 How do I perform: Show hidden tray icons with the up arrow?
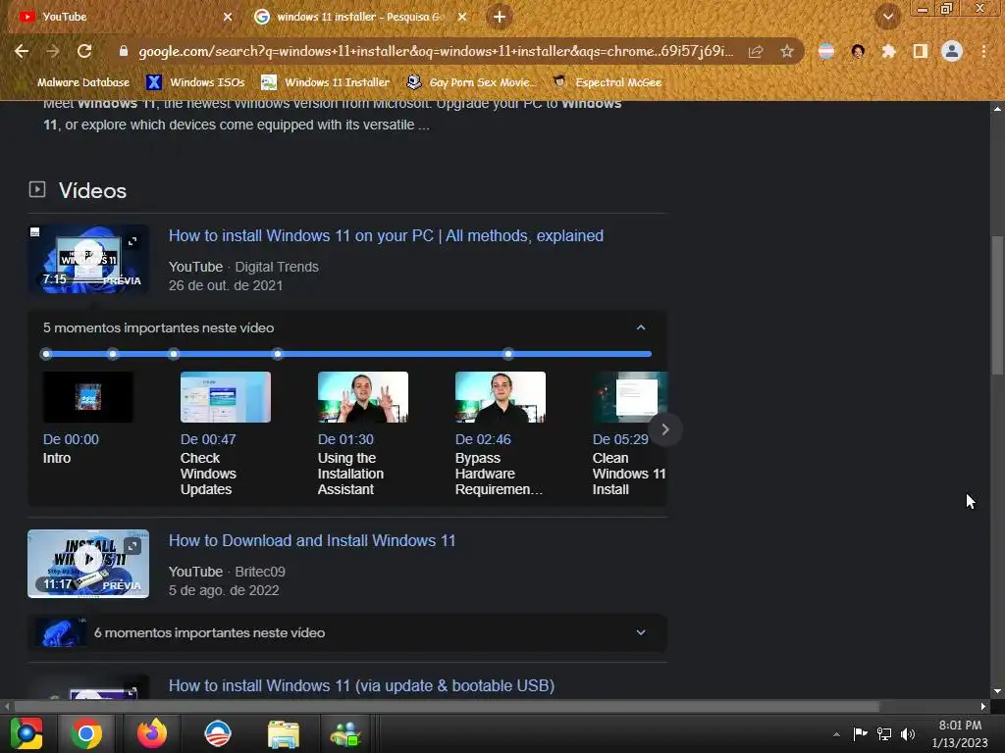pos(836,734)
